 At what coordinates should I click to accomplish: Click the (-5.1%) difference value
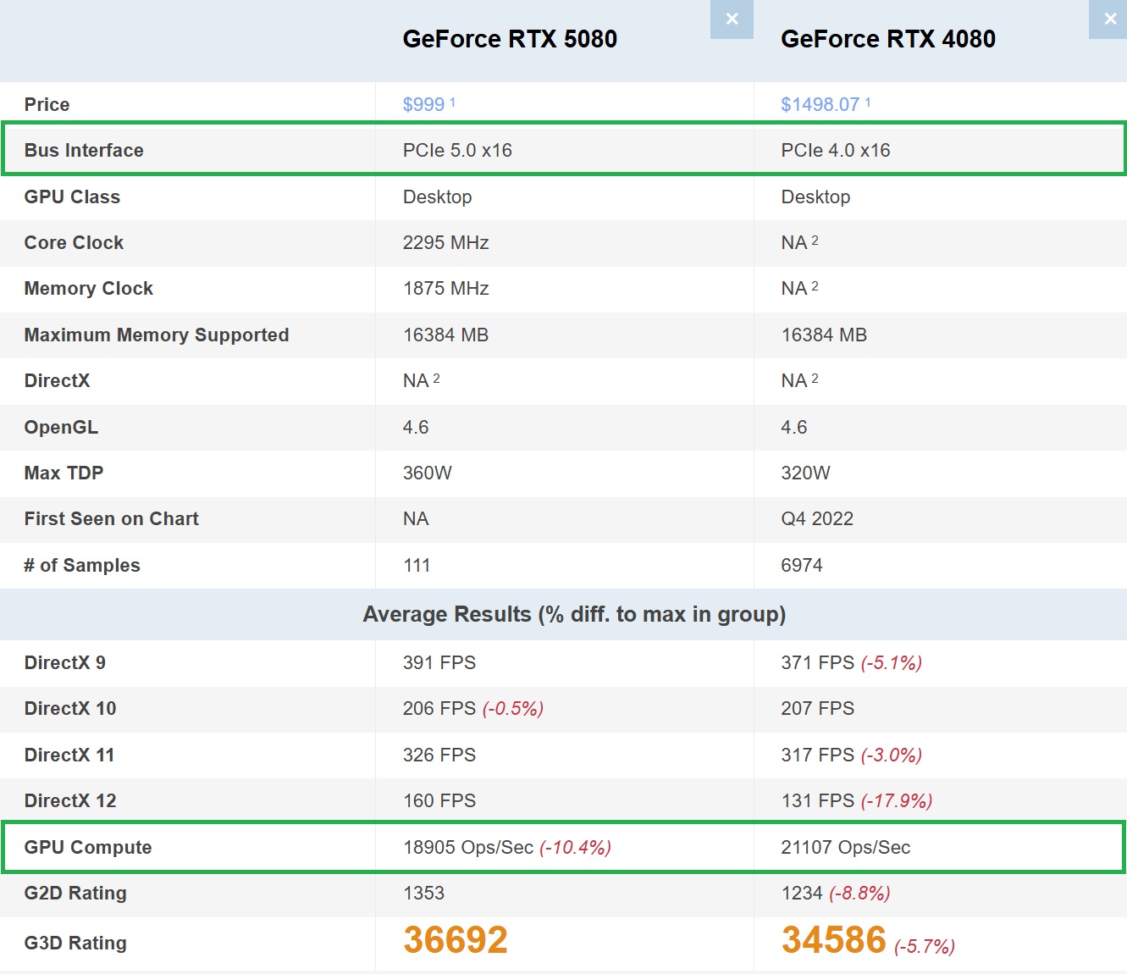pos(892,662)
